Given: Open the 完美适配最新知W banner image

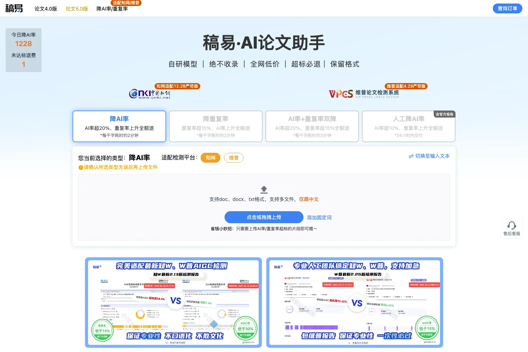Looking at the screenshot, I should tap(173, 303).
